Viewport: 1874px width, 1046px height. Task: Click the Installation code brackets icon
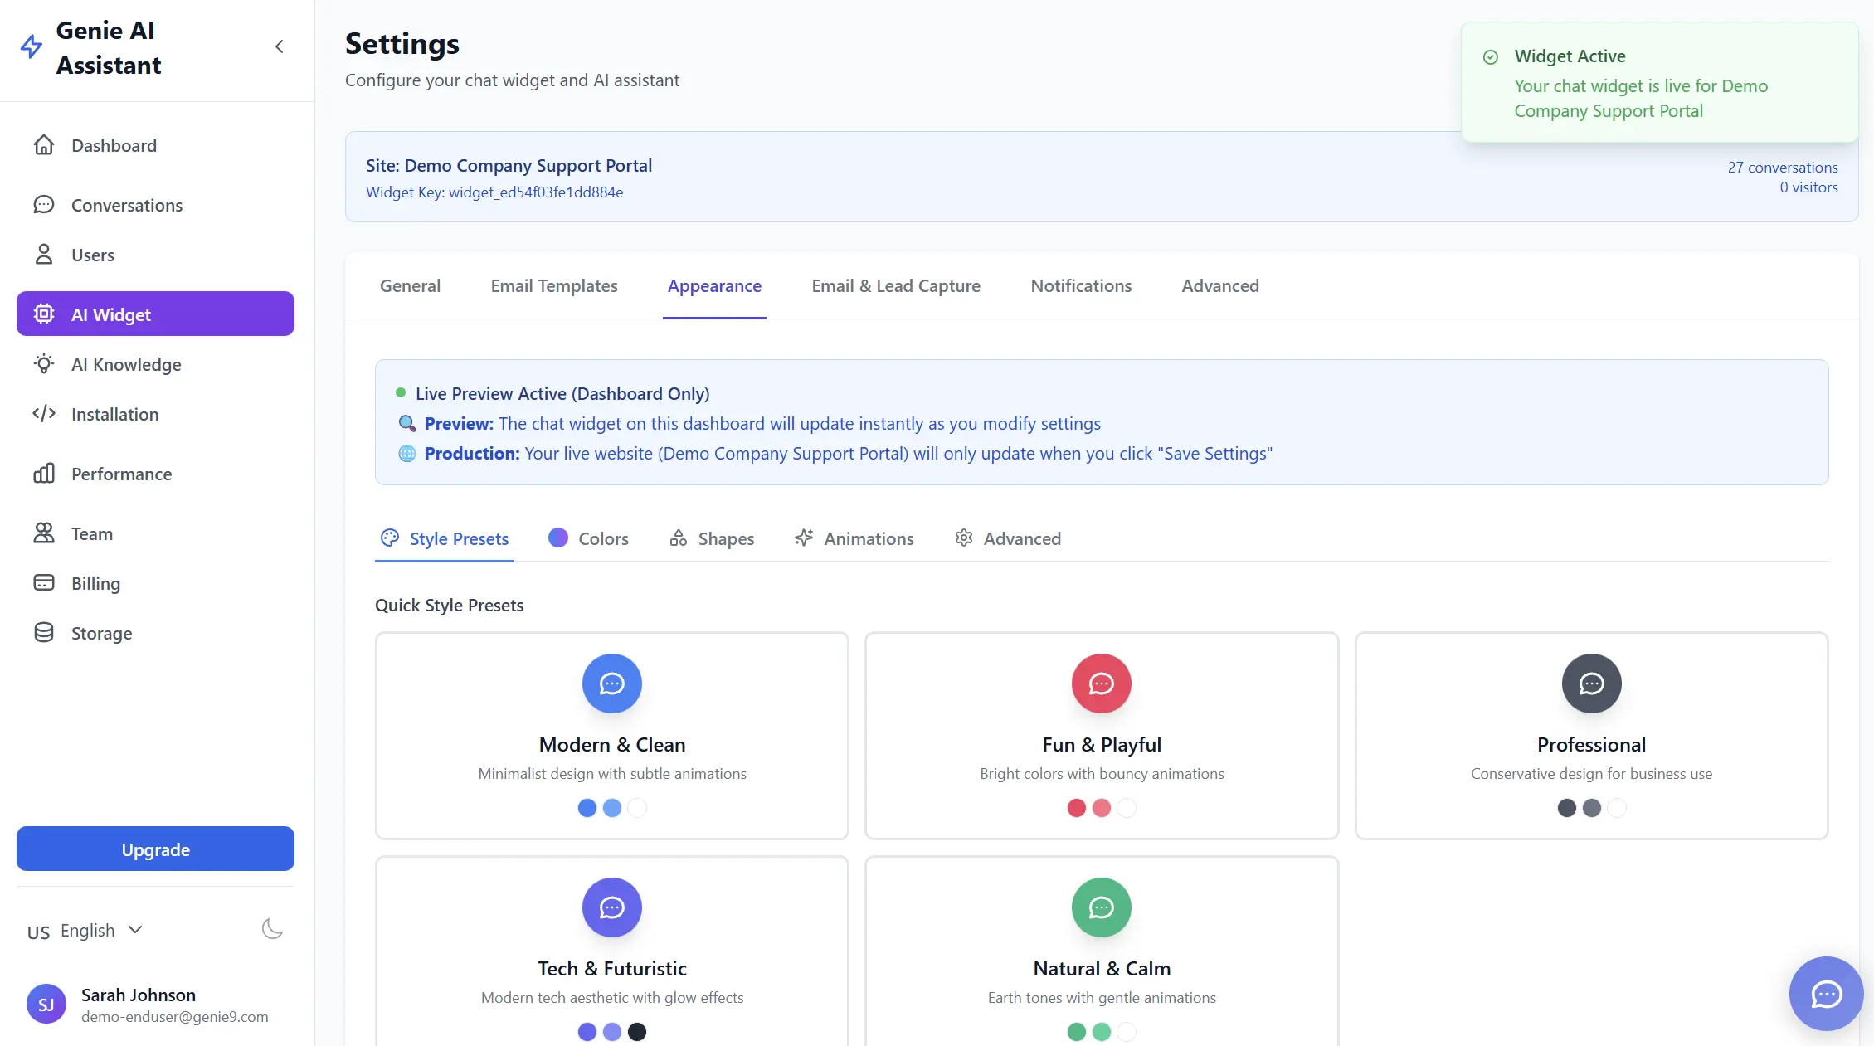pos(44,413)
